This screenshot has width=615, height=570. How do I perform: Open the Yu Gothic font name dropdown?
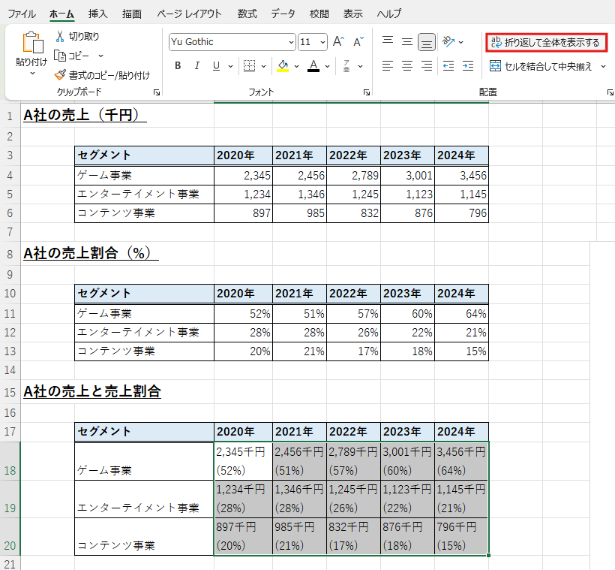pyautogui.click(x=291, y=42)
